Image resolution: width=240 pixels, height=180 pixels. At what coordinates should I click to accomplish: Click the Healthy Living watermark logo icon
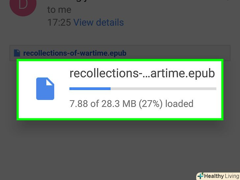pos(200,176)
